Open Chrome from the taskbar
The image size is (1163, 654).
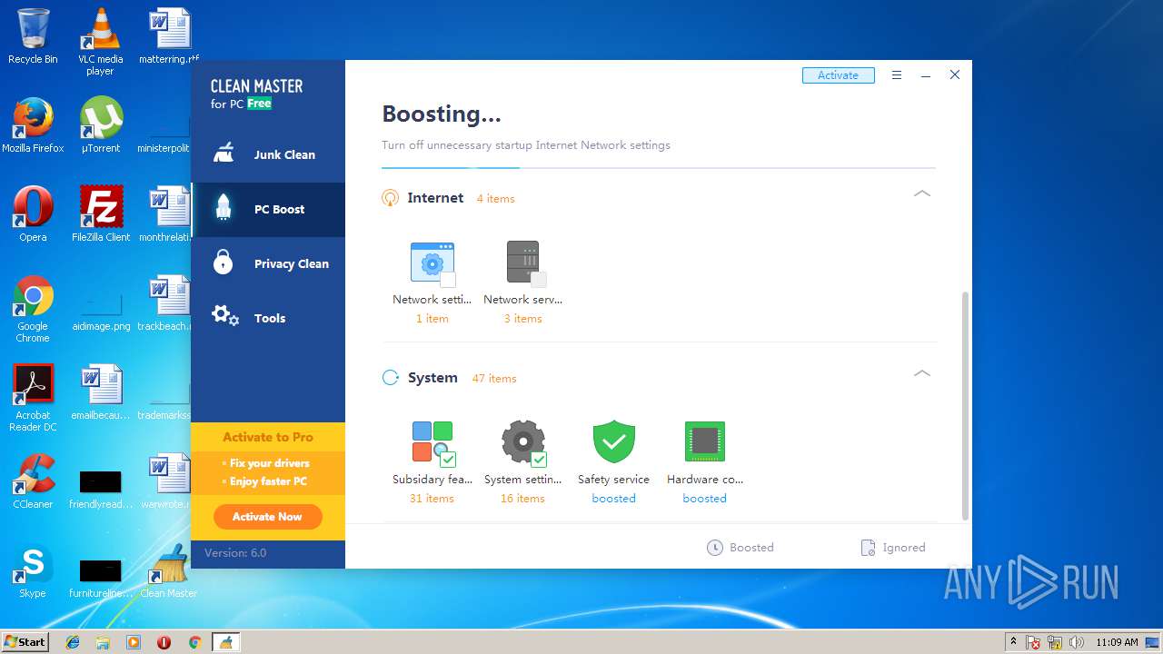(194, 642)
